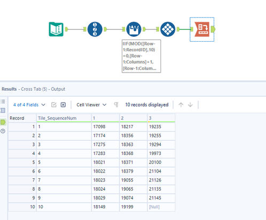The height and width of the screenshot is (220, 266).
Task: Select cell with value 18368
Action: (134, 153)
